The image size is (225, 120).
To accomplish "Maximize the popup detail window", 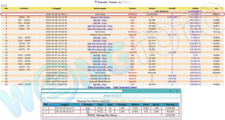I will [x=170, y=91].
